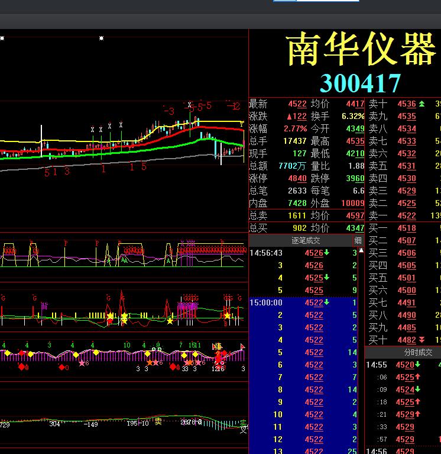Select the 最低 value 4210
441x454 pixels.
pos(355,153)
